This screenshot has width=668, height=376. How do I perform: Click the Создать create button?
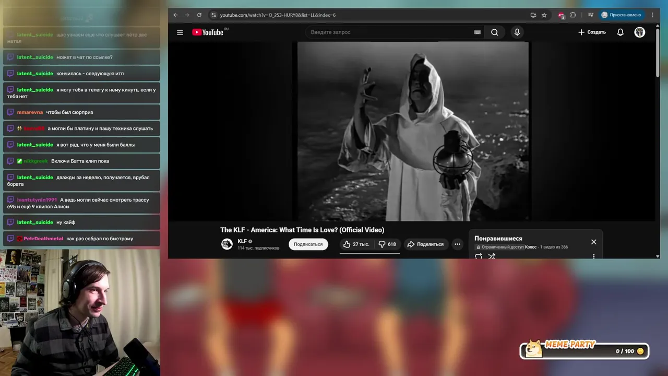[x=592, y=32]
